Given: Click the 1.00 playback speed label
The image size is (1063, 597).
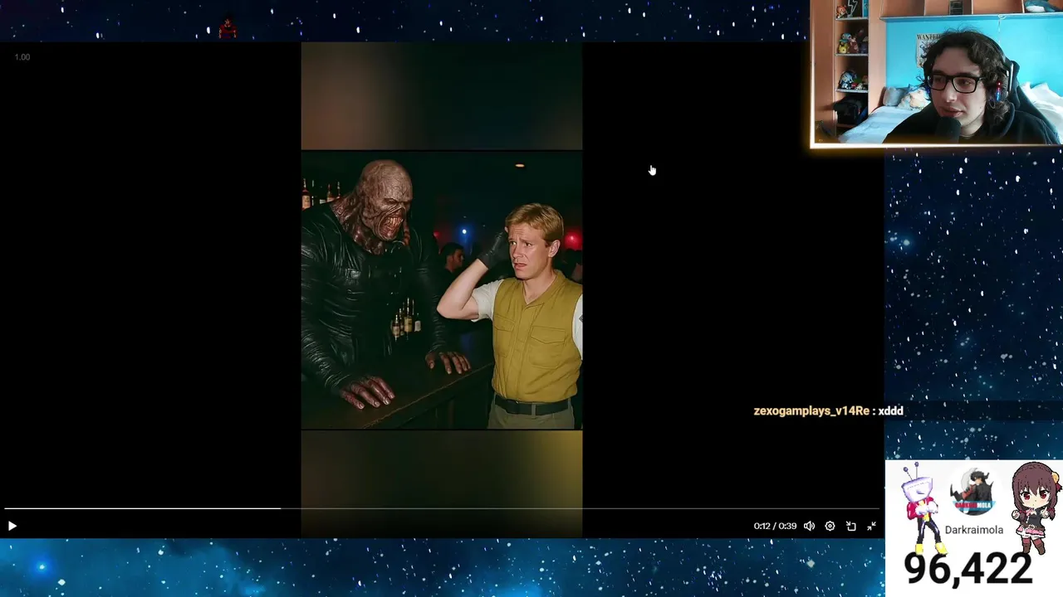Looking at the screenshot, I should pyautogui.click(x=22, y=57).
